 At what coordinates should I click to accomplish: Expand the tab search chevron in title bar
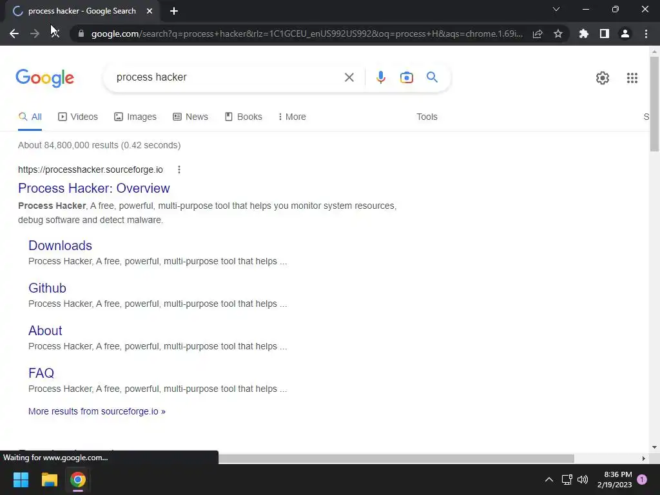tap(556, 9)
